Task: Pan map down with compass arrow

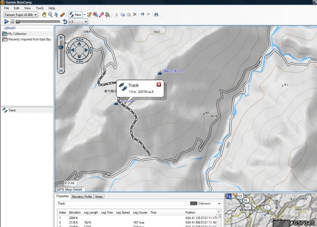Action: 79,57
